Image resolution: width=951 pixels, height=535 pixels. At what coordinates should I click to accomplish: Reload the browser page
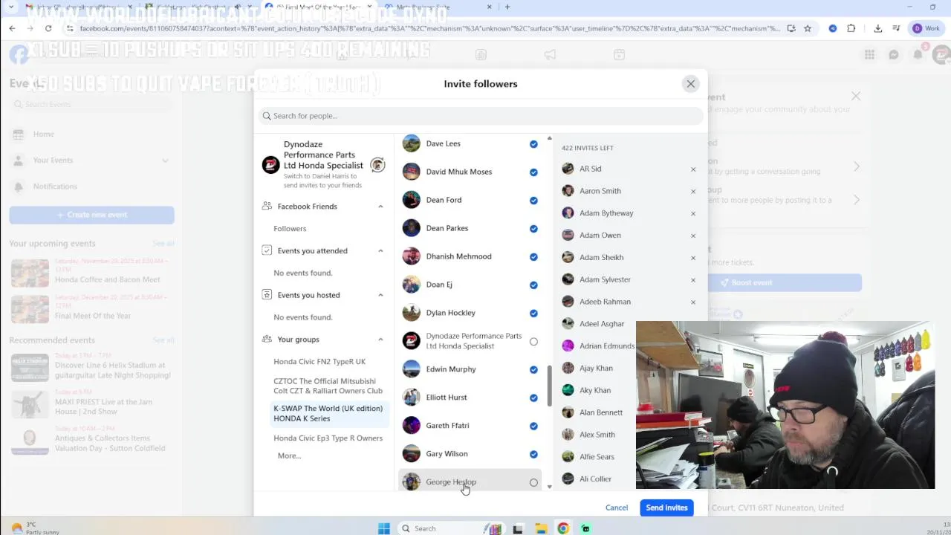coord(48,28)
